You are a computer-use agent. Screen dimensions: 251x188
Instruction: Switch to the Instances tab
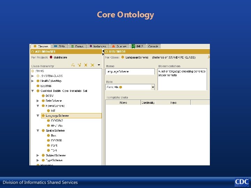(x=98, y=46)
